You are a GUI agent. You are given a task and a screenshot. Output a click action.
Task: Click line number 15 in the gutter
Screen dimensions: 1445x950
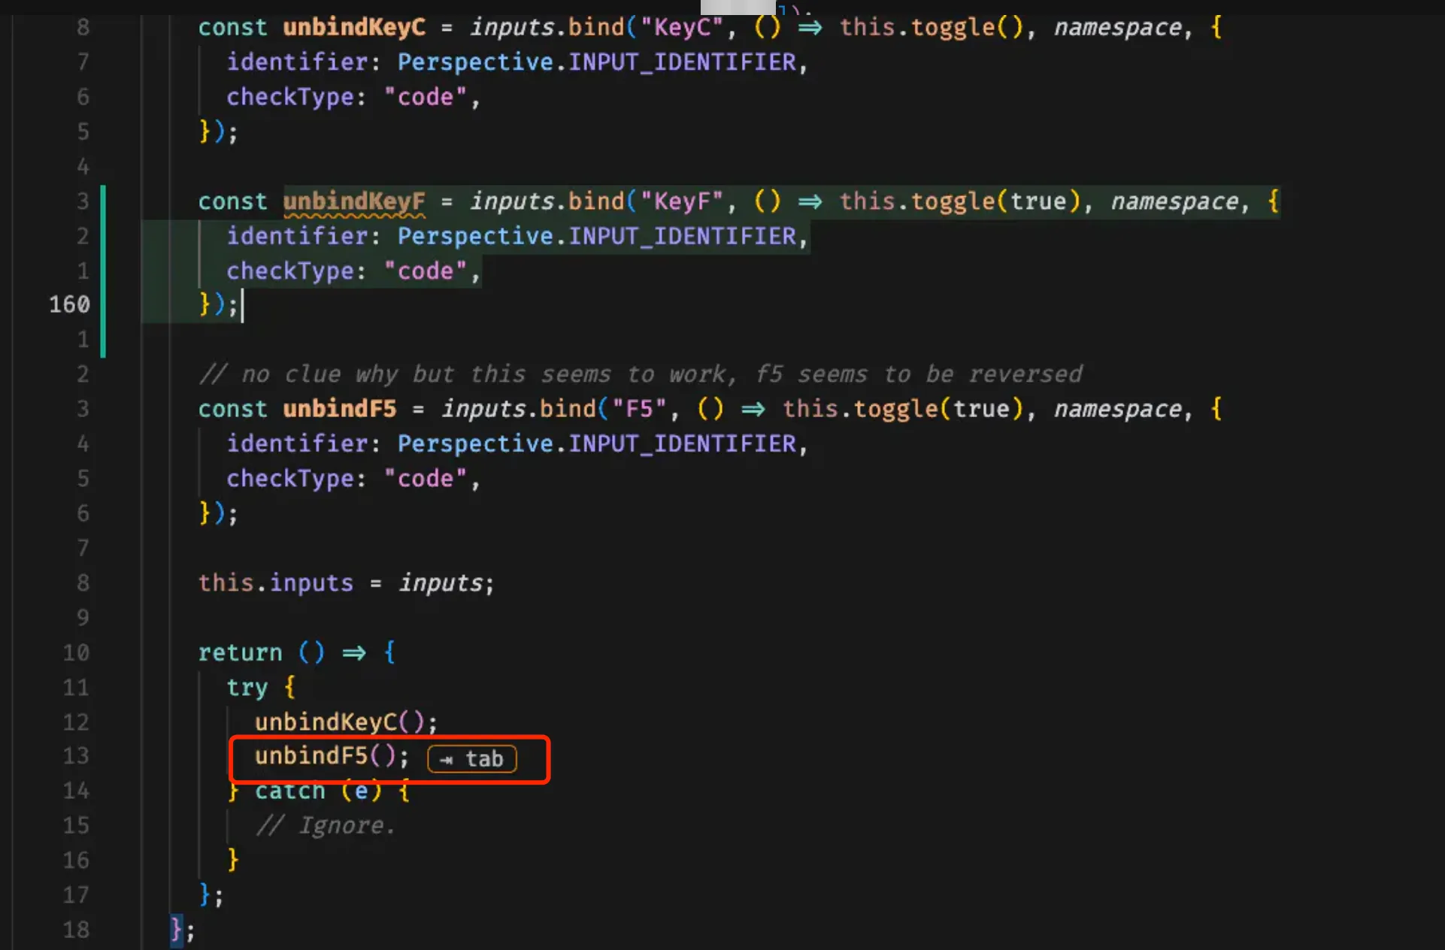pos(76,826)
